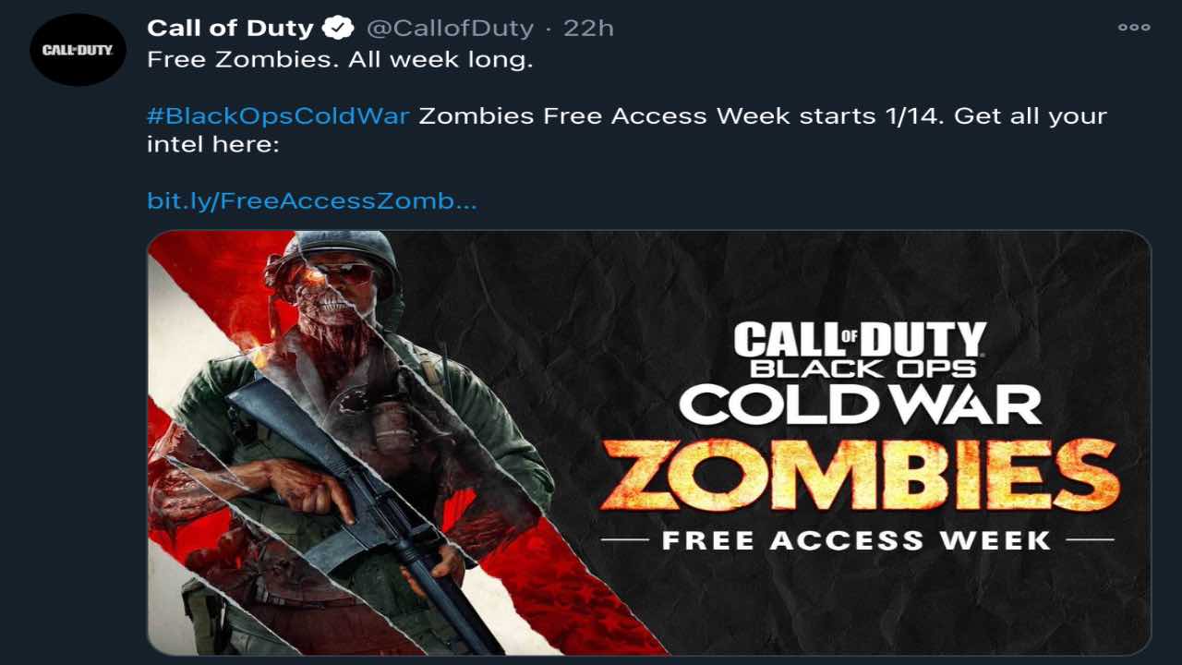Open the three-dot more options menu
1182x665 pixels.
[x=1134, y=28]
